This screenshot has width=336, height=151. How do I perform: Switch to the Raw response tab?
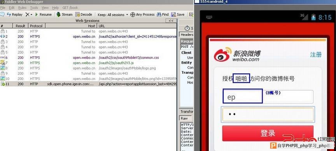184,118
